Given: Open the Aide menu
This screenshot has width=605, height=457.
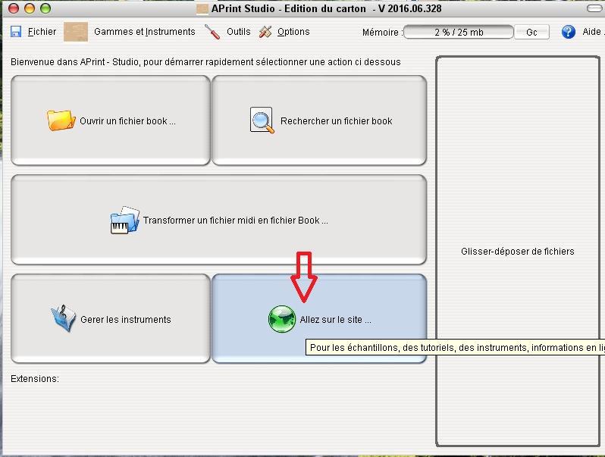Looking at the screenshot, I should (592, 32).
